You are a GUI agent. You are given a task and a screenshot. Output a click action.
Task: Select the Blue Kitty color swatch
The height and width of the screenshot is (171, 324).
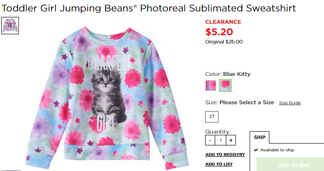225,85
